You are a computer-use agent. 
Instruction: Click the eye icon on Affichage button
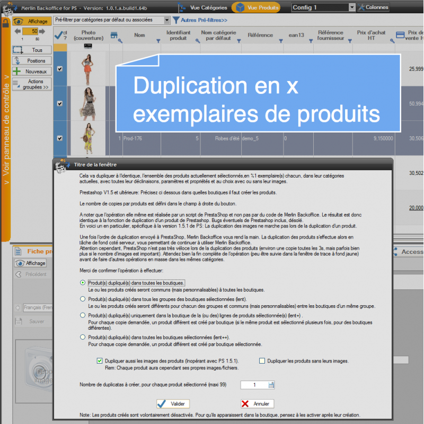point(18,22)
